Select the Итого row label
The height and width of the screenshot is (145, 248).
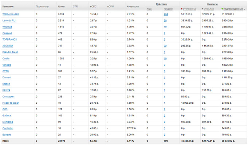pyautogui.click(x=5, y=141)
